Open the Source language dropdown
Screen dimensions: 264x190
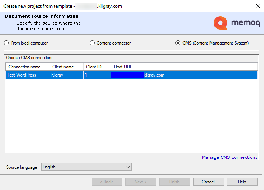click(x=86, y=167)
